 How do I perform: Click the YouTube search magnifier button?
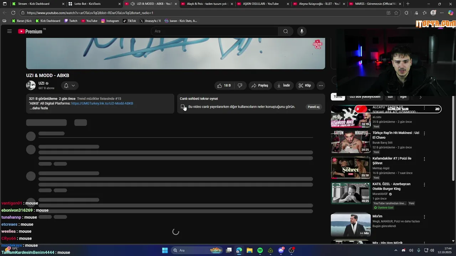[286, 31]
